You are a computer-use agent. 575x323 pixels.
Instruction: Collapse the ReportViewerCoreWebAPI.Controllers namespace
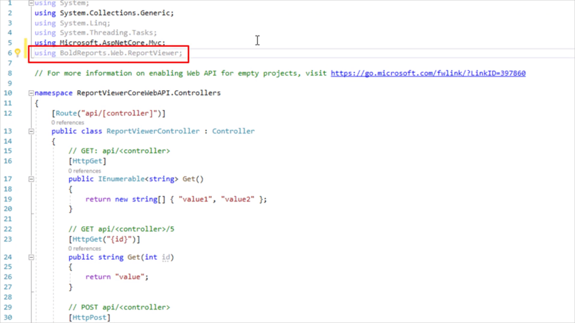point(31,93)
